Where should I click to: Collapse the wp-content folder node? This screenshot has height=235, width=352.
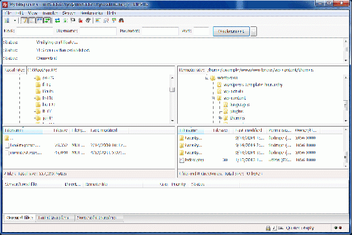[x=214, y=98]
